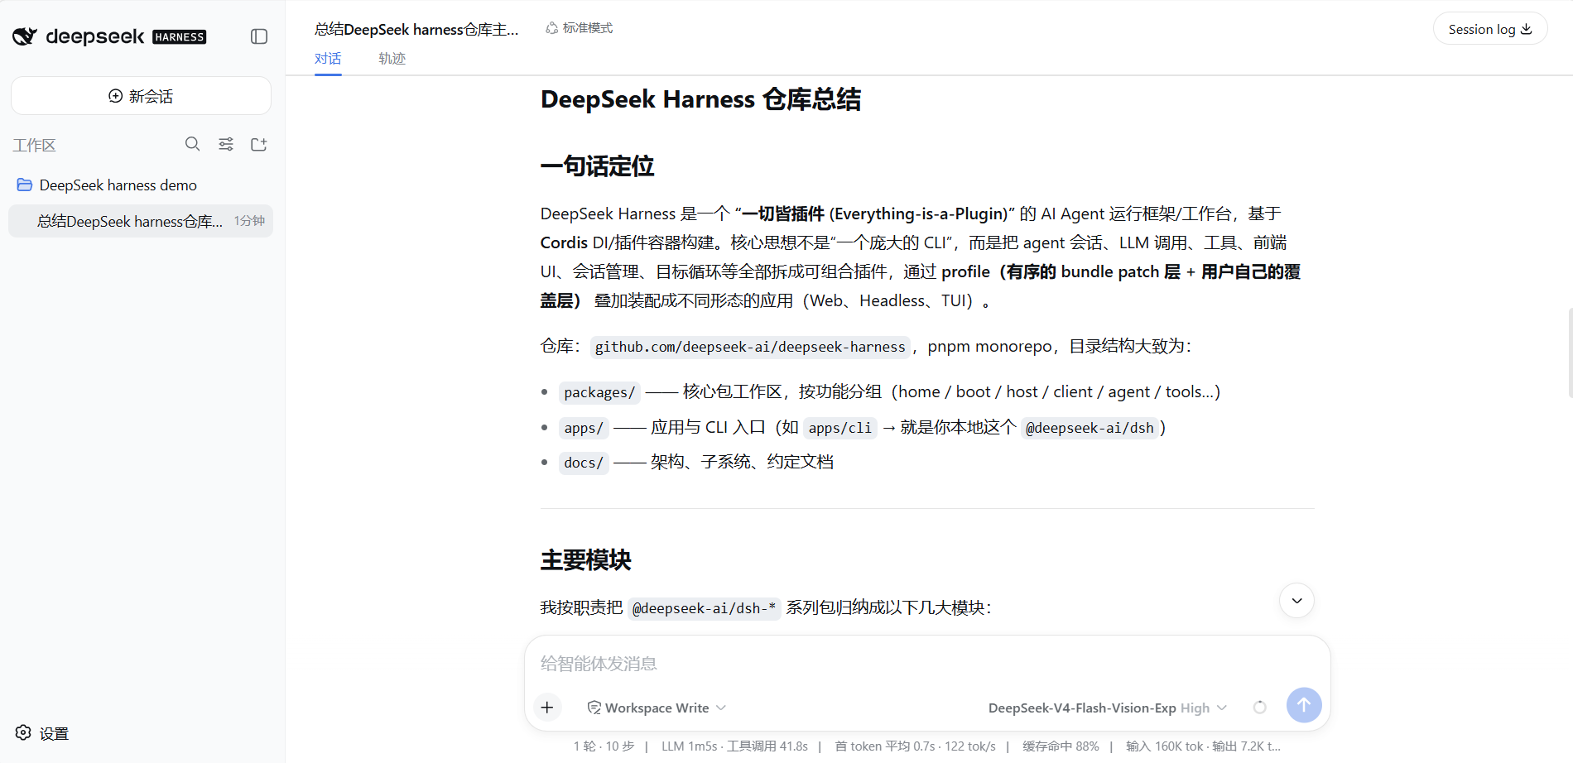The image size is (1573, 763).
Task: Click the LLM 1m5s status entry
Action: (x=734, y=746)
